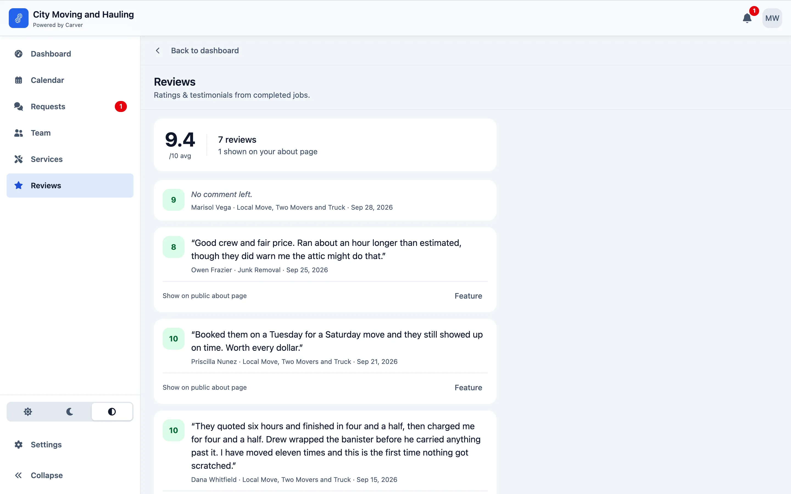Open the MW user avatar menu
The image size is (791, 494).
pos(772,18)
